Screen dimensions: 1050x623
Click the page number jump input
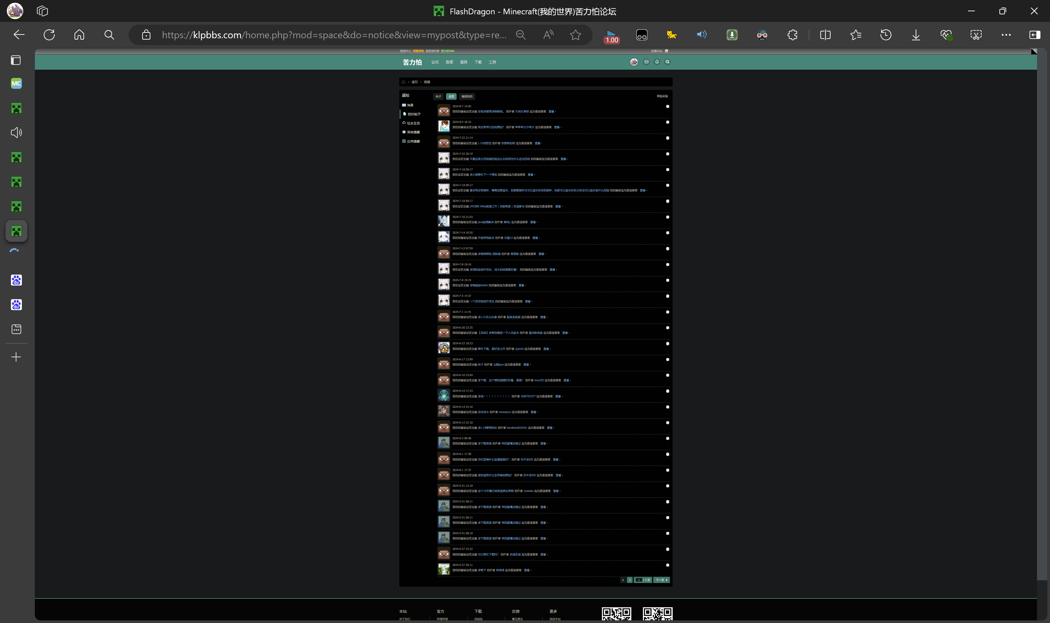[x=638, y=580]
